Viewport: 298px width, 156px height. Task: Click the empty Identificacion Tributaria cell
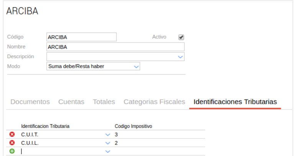point(61,151)
